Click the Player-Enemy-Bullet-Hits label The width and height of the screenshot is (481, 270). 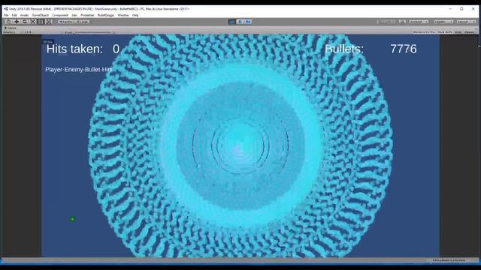(78, 70)
